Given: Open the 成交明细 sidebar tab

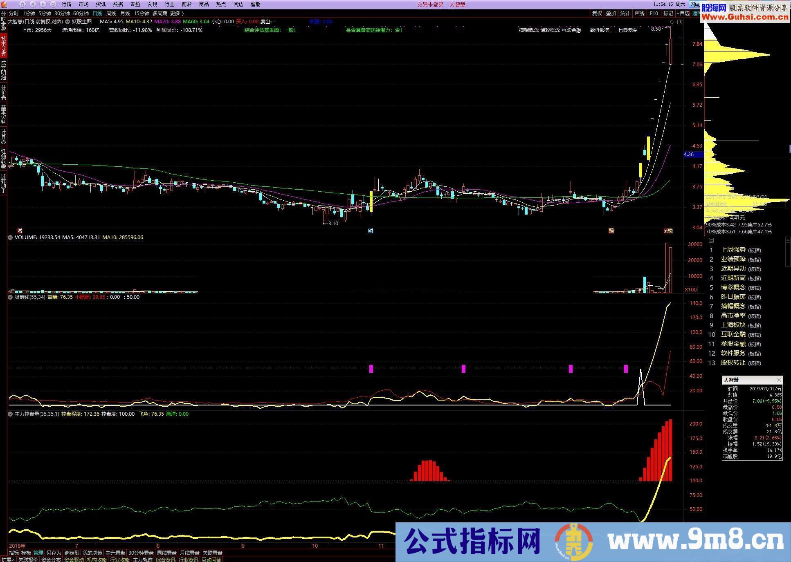Looking at the screenshot, I should [3, 70].
